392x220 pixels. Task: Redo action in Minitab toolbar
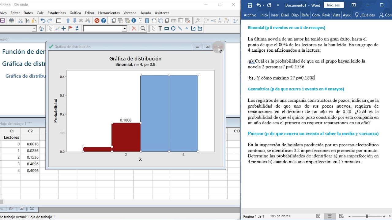point(50,20)
